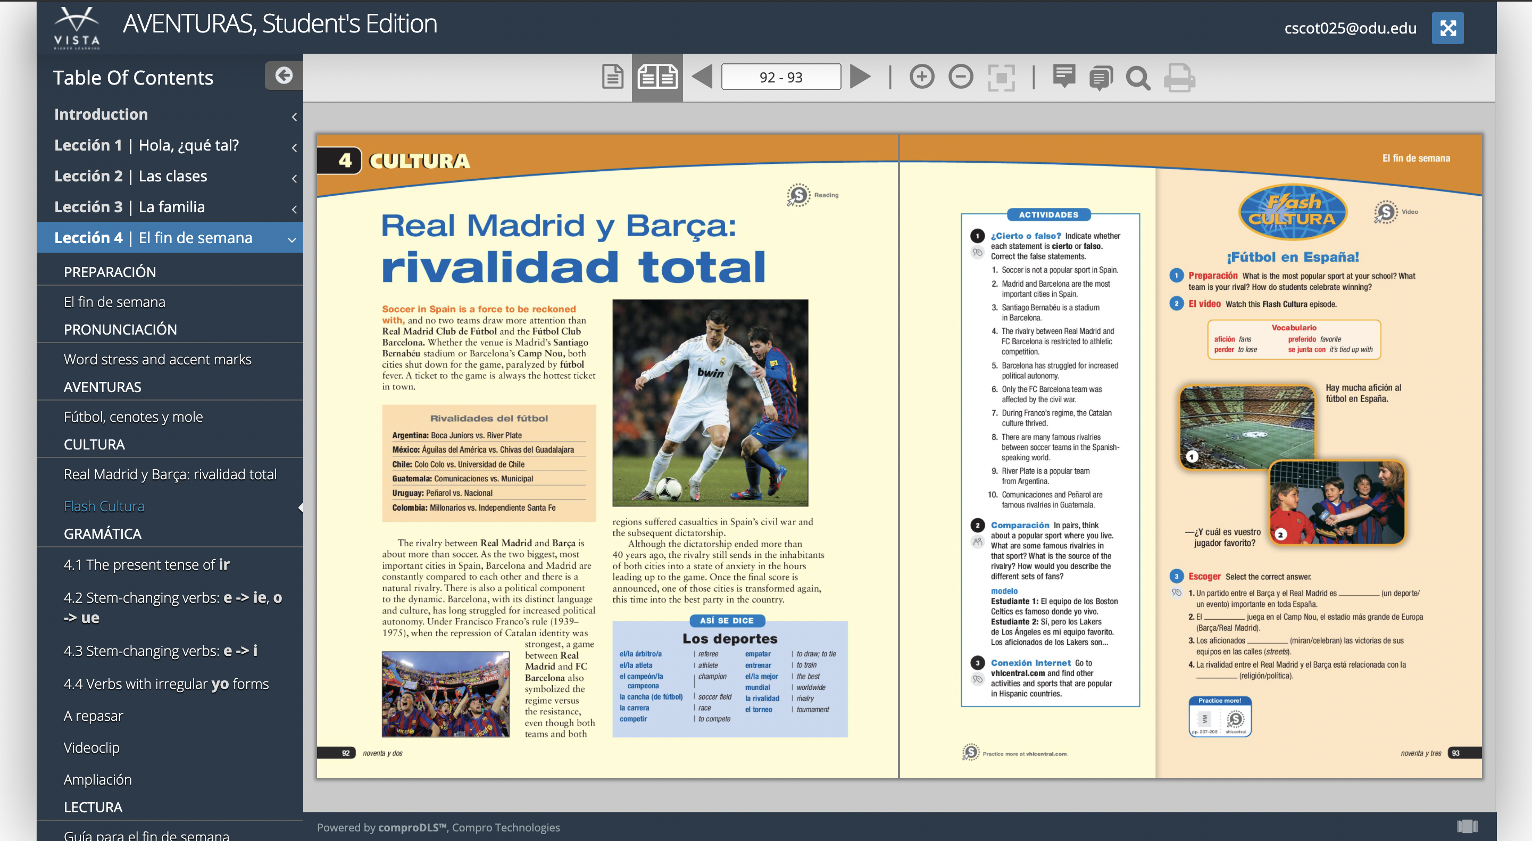The height and width of the screenshot is (841, 1532).
Task: Open Ampliación section
Action: [x=97, y=780]
